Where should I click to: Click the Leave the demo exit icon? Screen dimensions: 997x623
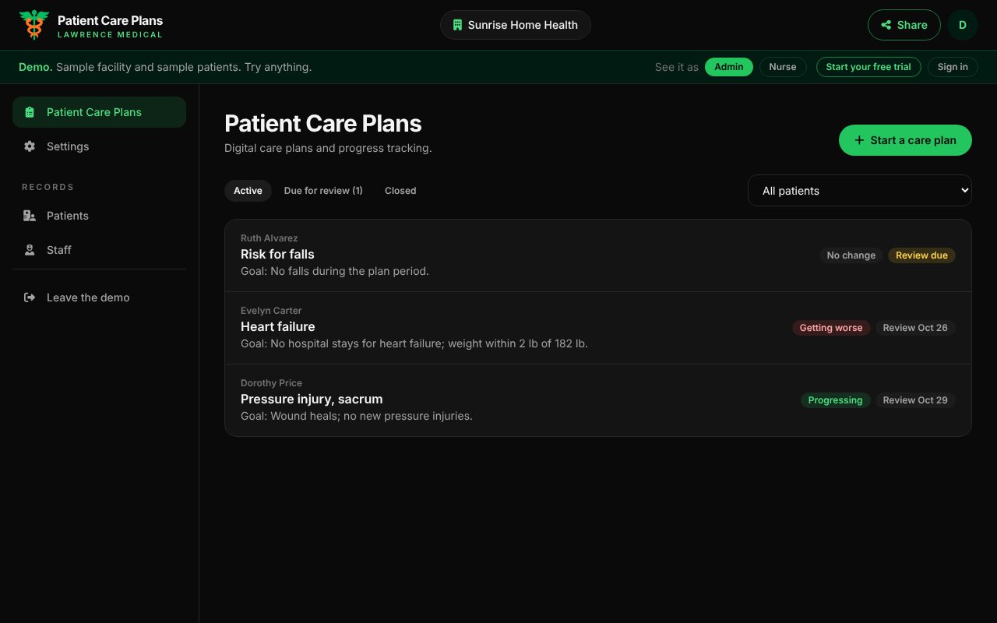point(30,297)
